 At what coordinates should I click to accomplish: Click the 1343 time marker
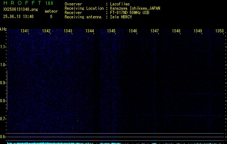tap(68, 31)
